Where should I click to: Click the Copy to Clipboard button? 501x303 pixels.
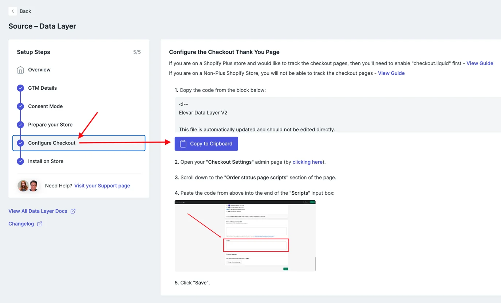click(206, 144)
